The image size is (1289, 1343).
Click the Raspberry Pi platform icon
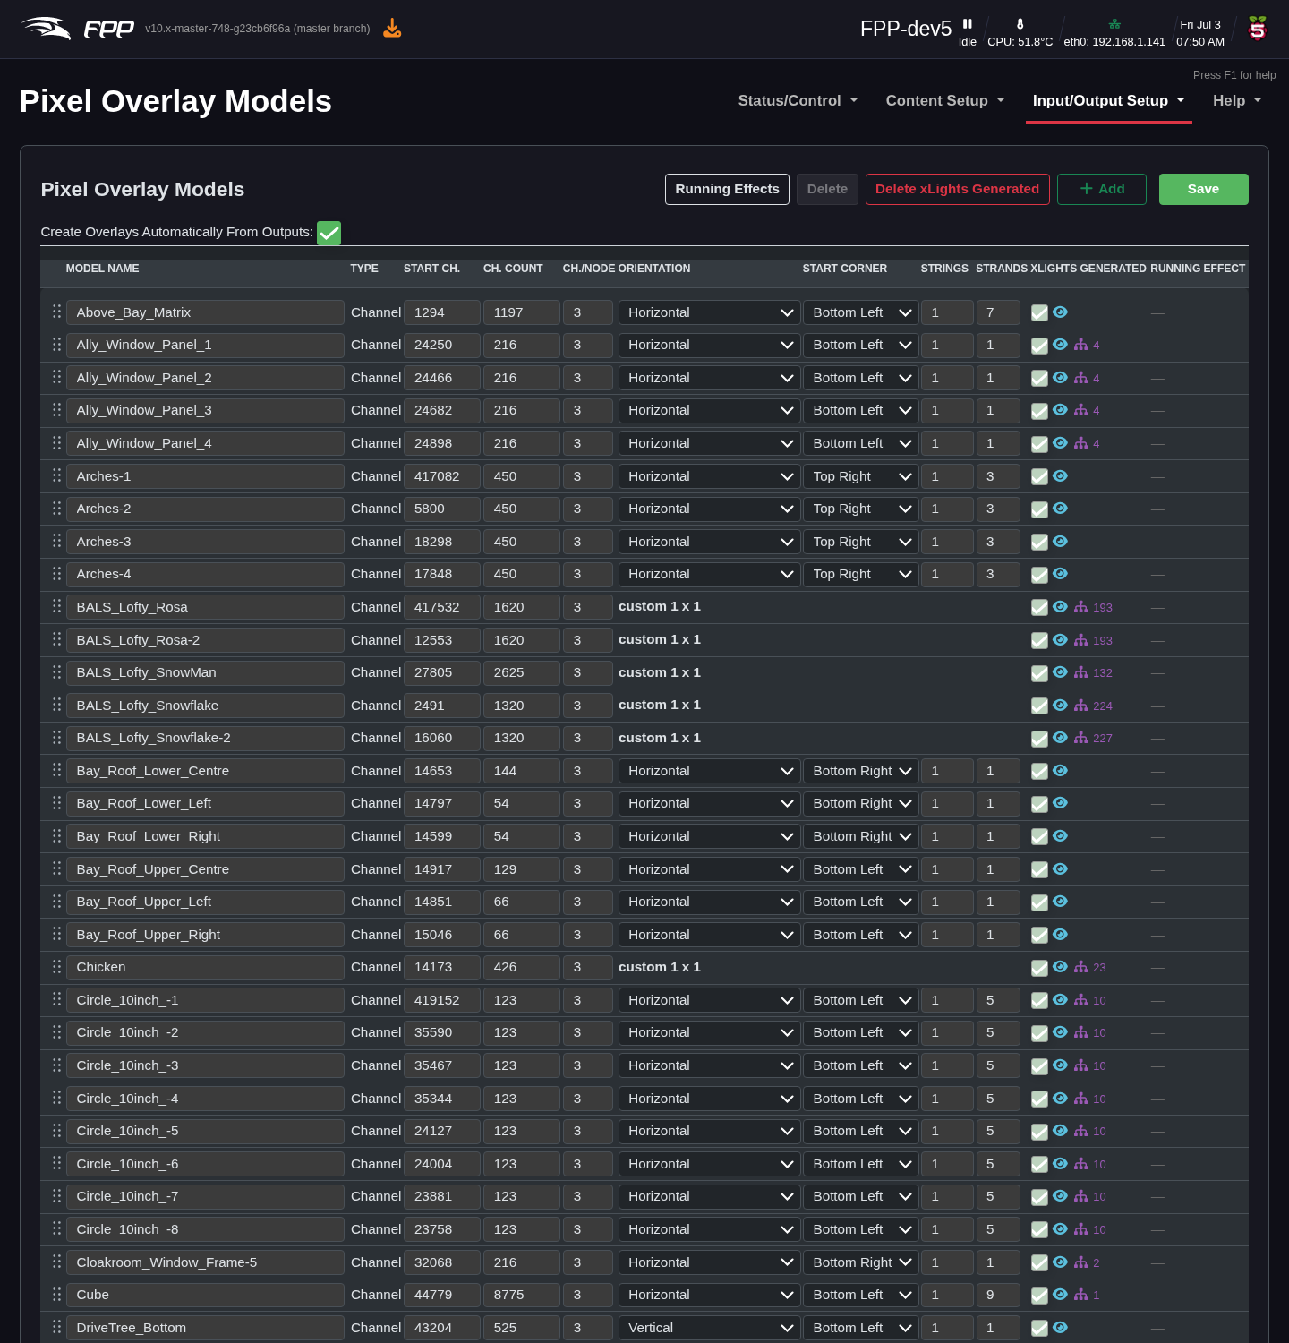pyautogui.click(x=1258, y=29)
